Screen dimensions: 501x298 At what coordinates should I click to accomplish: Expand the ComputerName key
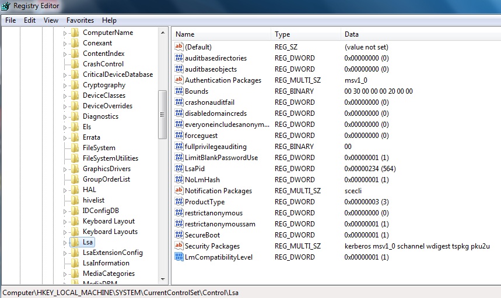click(x=65, y=33)
